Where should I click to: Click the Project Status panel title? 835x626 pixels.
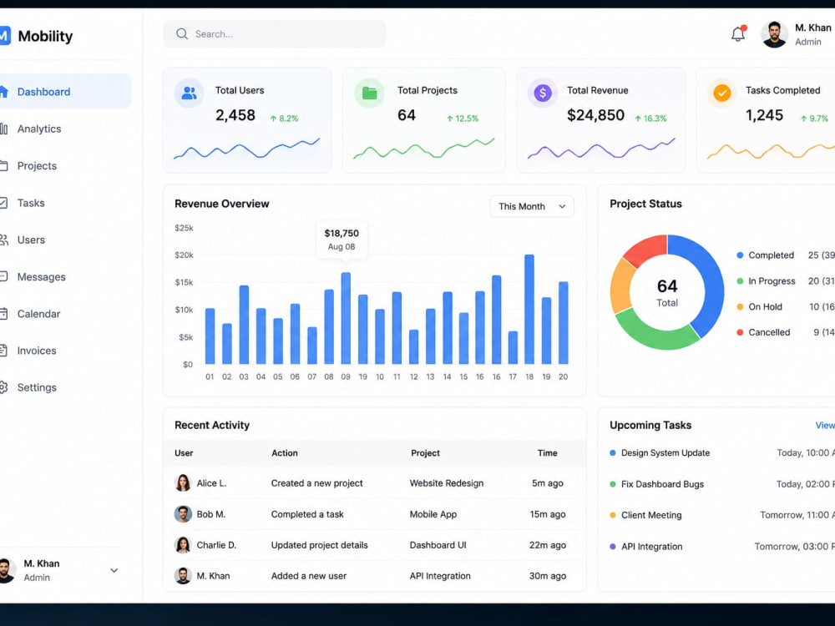point(645,204)
